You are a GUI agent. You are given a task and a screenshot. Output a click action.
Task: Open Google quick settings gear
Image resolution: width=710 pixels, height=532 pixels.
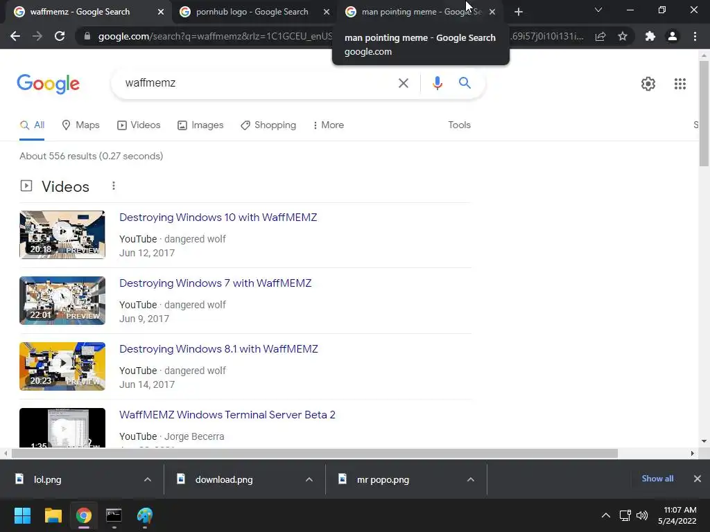[648, 84]
